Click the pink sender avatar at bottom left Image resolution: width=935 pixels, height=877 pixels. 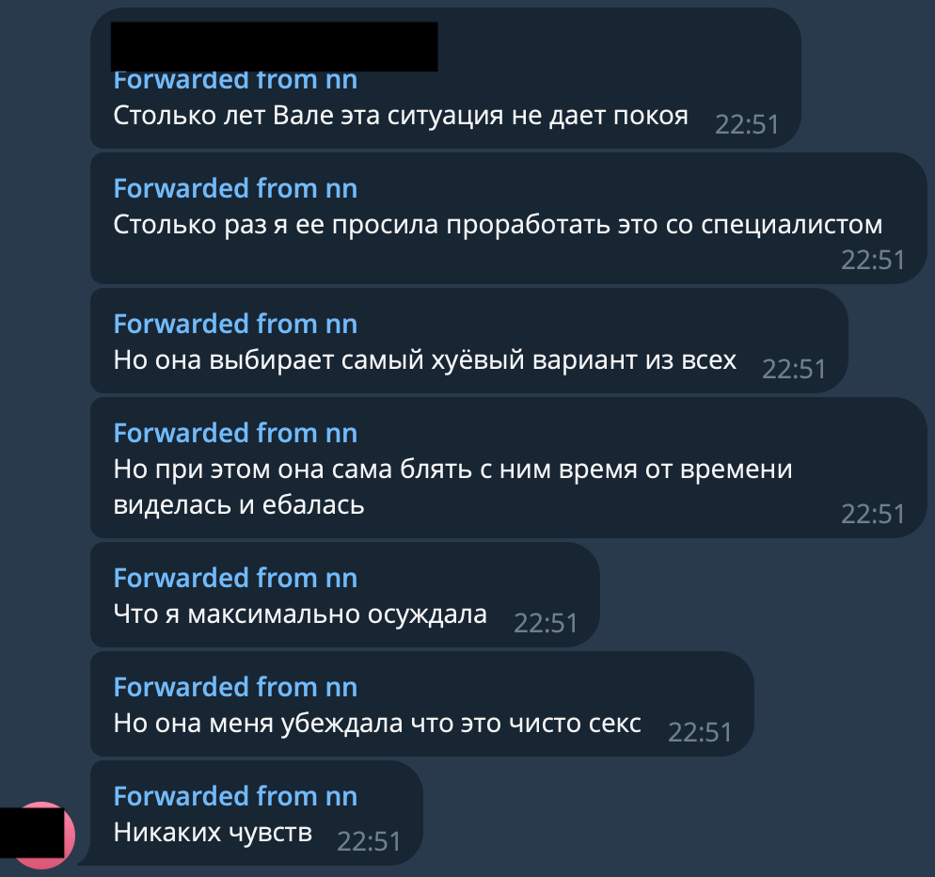(x=40, y=836)
